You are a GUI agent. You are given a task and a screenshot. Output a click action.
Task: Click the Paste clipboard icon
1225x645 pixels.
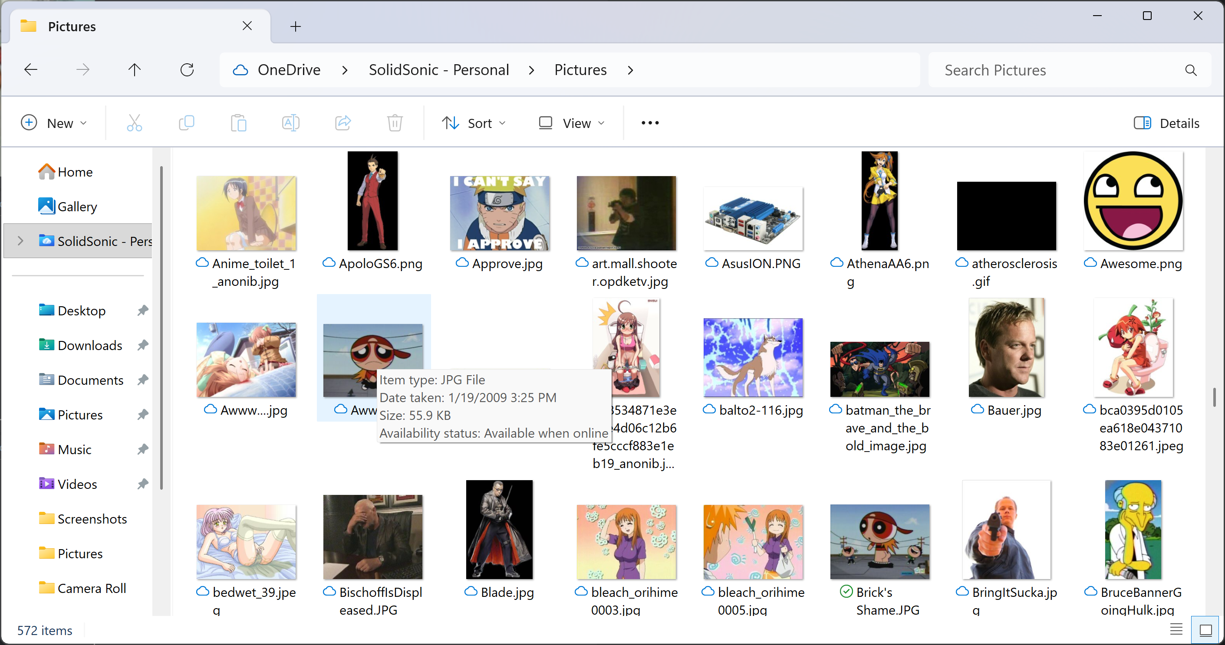pos(238,123)
